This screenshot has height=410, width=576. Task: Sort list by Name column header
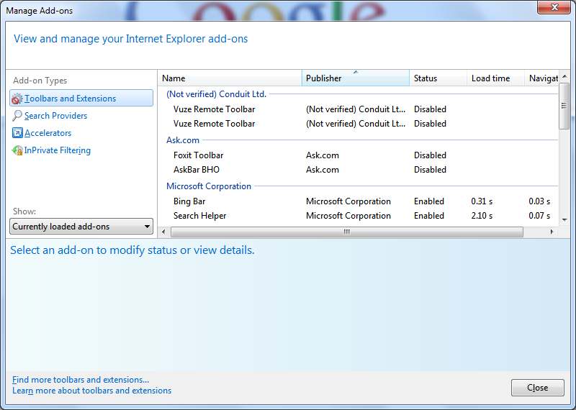[x=230, y=78]
